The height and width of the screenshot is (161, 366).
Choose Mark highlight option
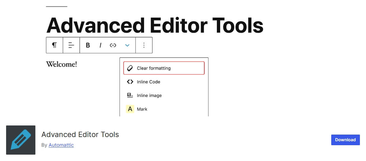164,109
